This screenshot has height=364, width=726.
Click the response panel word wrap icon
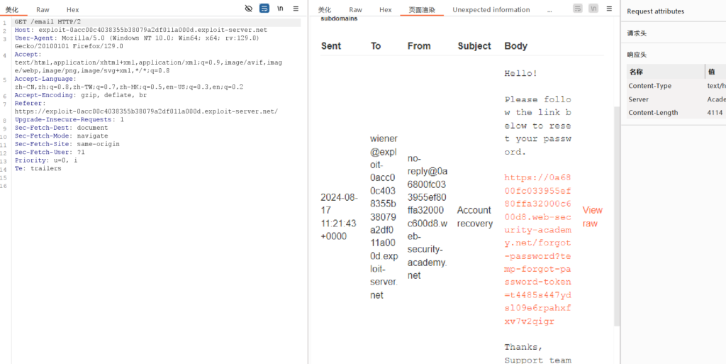point(578,9)
